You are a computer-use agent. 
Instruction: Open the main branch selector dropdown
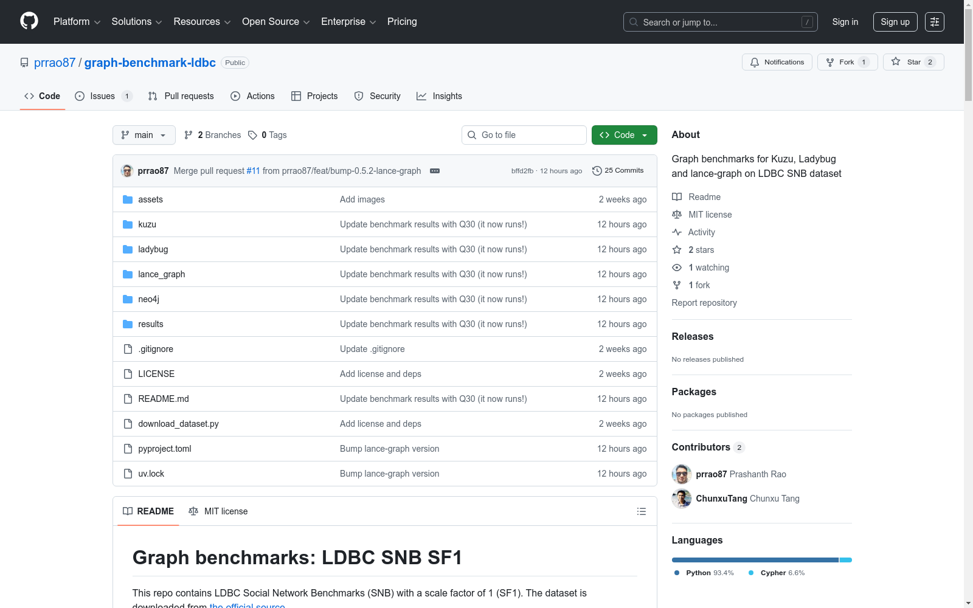[144, 135]
